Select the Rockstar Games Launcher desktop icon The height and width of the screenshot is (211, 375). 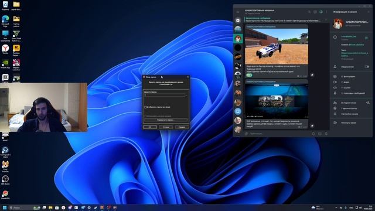tap(16, 50)
